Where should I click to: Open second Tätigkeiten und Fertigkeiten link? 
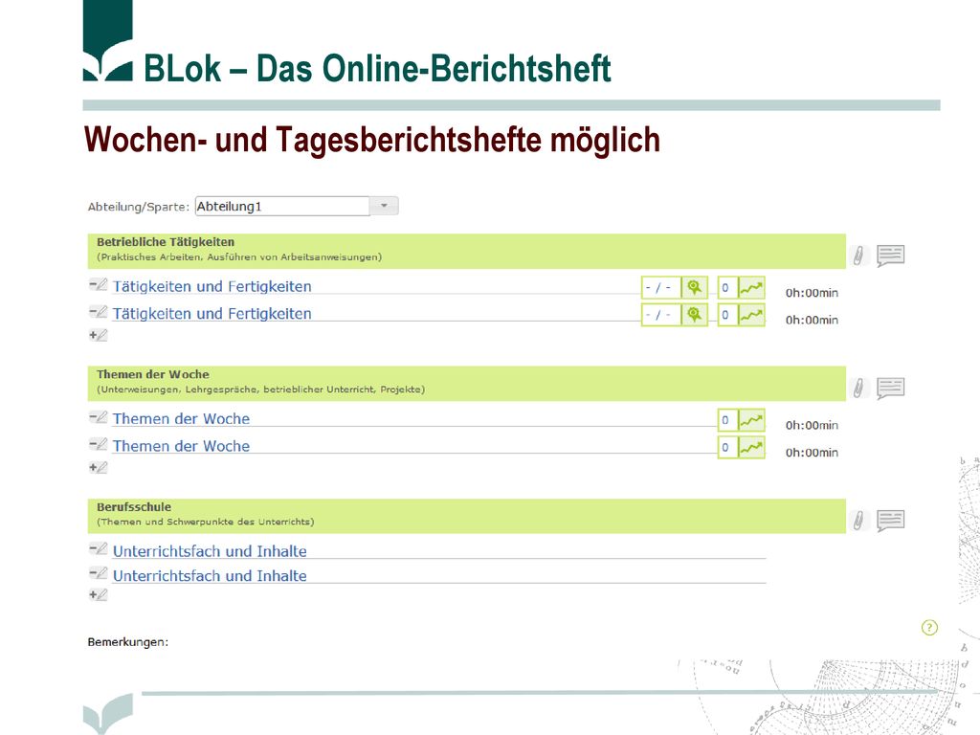pyautogui.click(x=212, y=314)
